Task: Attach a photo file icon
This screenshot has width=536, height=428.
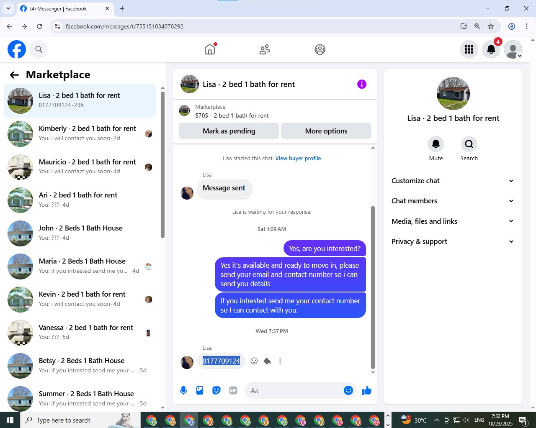Action: coord(200,390)
